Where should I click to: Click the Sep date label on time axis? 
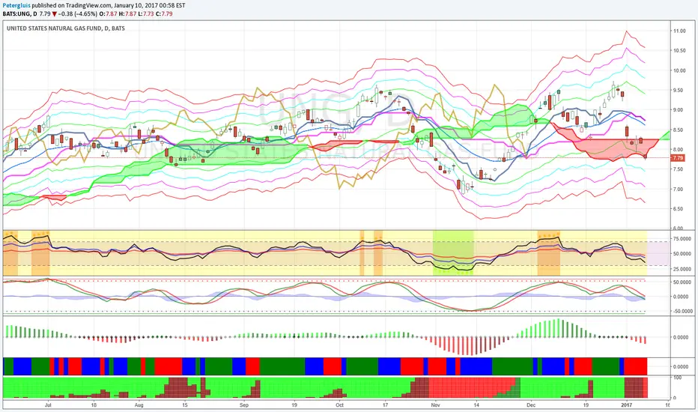click(x=243, y=405)
